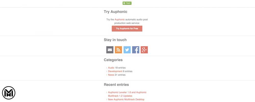Click the Google Plus icon
Viewport: 255px width, 102px height.
tap(144, 50)
